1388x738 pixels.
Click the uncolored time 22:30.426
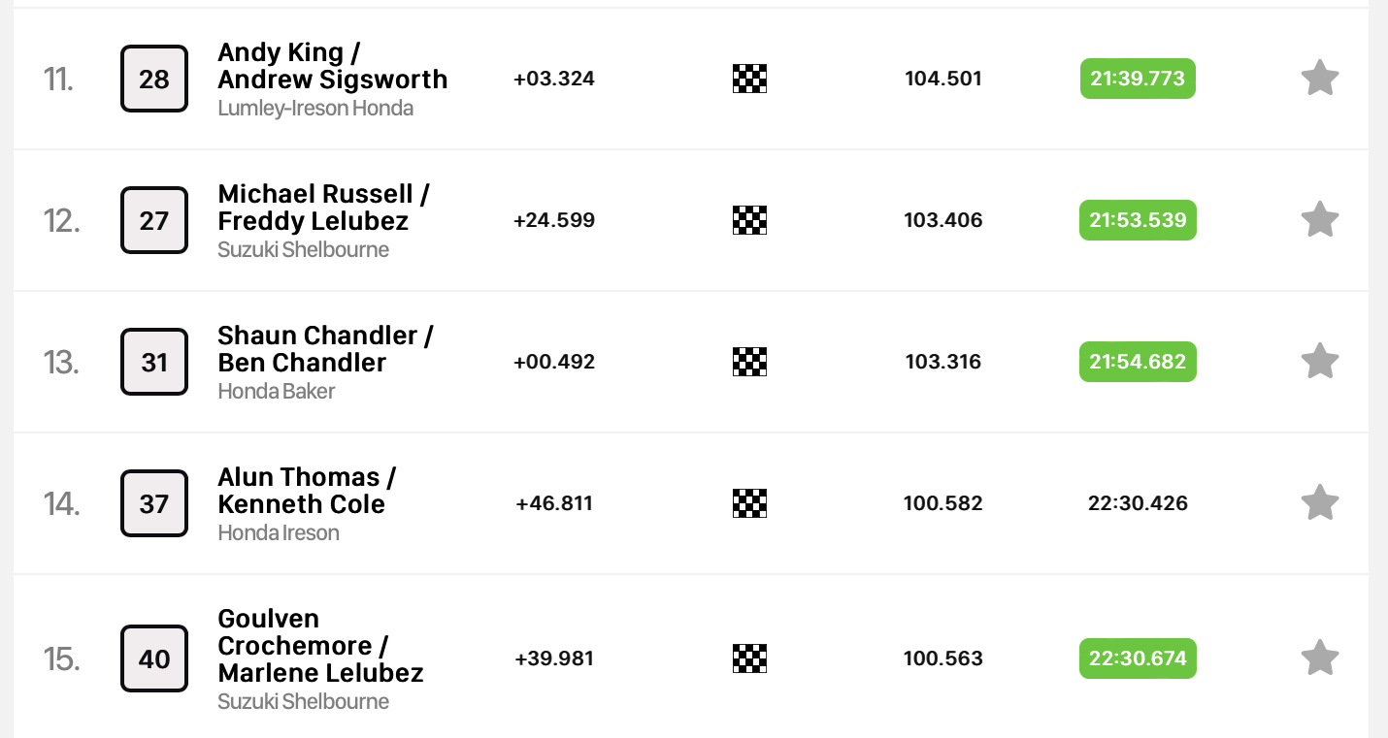click(x=1138, y=503)
